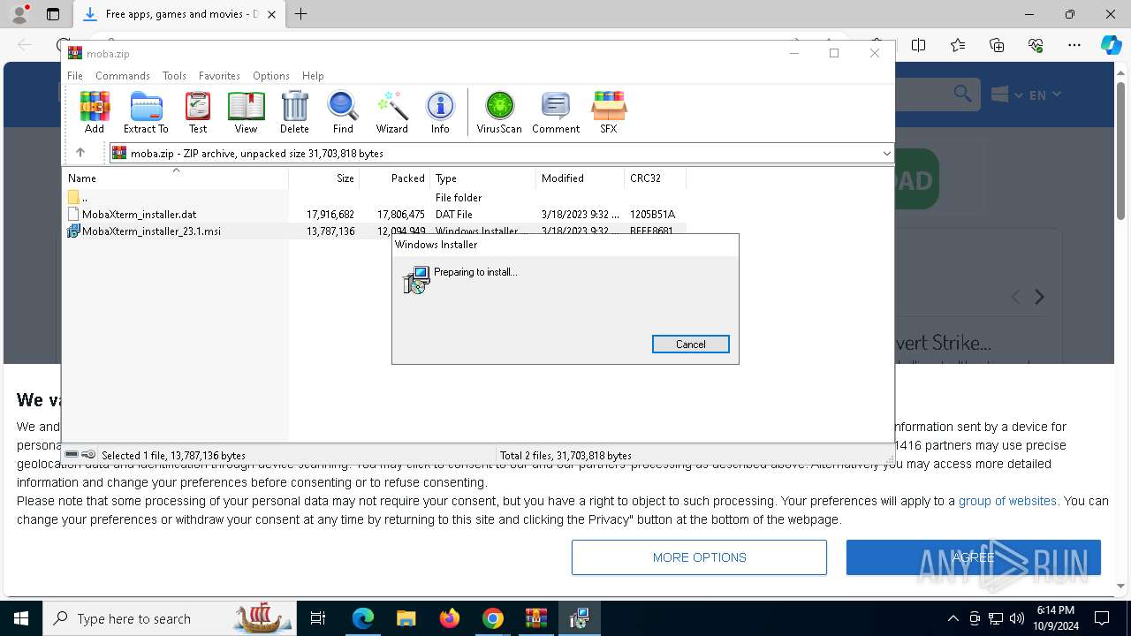Open Task View on the taskbar
Screen dimensions: 1131x636
pyautogui.click(x=318, y=618)
